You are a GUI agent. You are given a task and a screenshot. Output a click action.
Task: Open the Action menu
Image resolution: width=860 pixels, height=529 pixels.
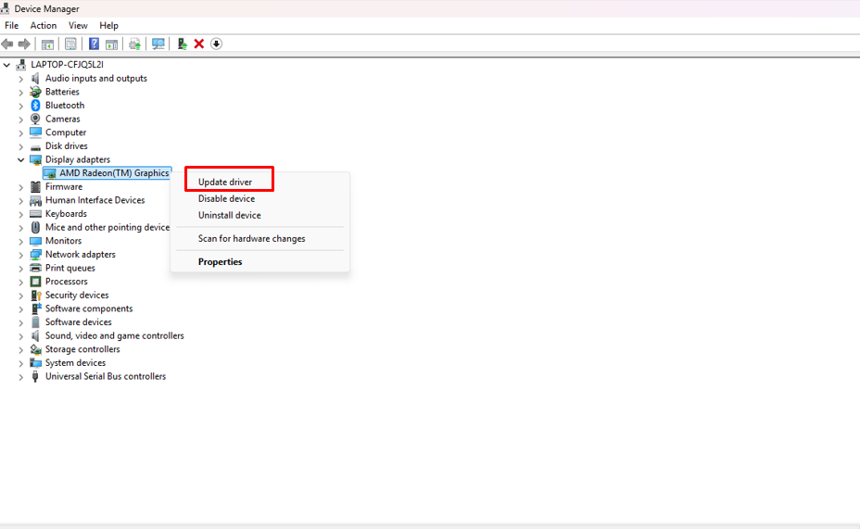[43, 26]
